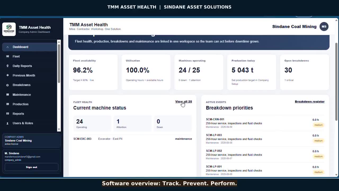
Task: Click the Fleet sidebar icon
Action: tap(7, 57)
